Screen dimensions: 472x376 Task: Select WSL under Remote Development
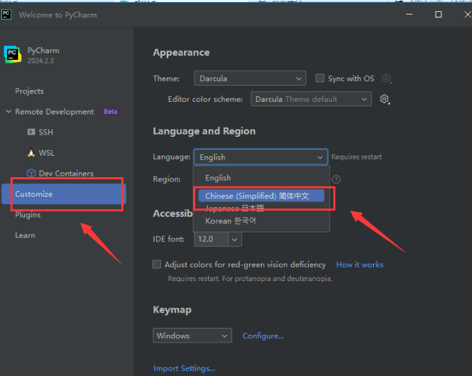point(47,153)
